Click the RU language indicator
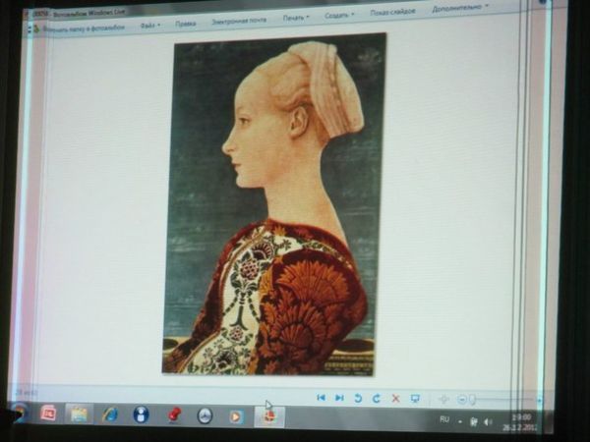 click(x=444, y=419)
